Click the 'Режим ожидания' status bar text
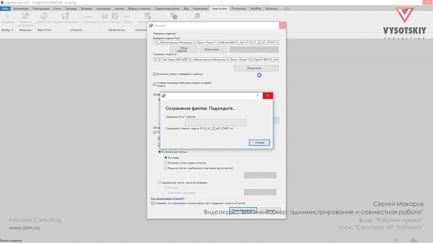Image resolution: width=433 pixels, height=243 pixels. (11, 241)
